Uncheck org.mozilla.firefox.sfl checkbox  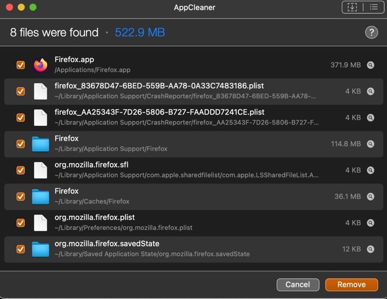click(x=21, y=170)
